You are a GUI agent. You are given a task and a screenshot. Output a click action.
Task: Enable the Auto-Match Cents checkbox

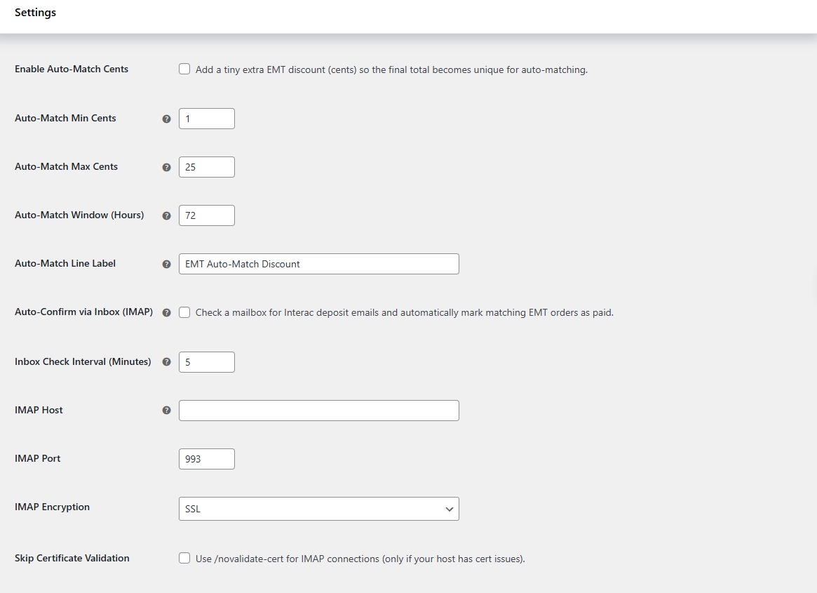pos(184,69)
